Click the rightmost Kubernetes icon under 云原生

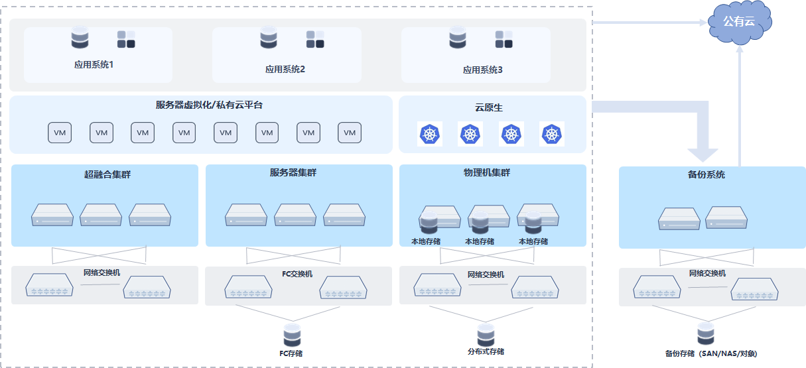(x=552, y=134)
